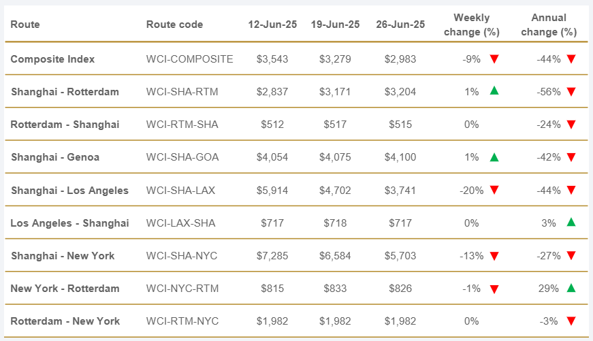Click the red down arrow for New York - Rotterdam weekly change
This screenshot has height=341, width=593.
494,289
